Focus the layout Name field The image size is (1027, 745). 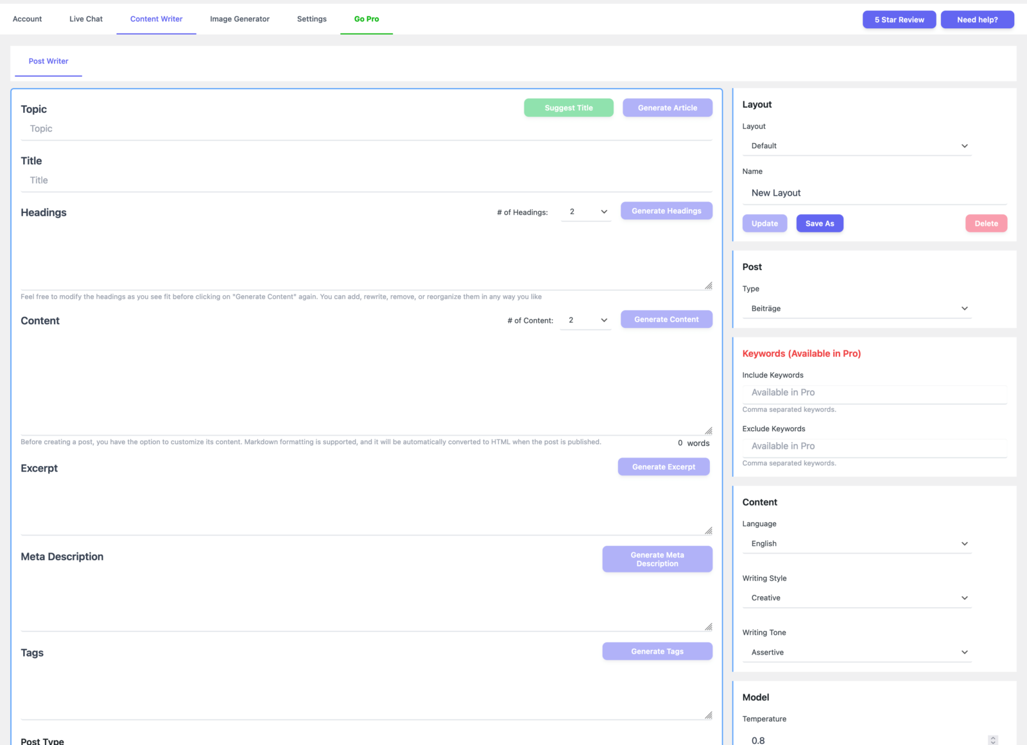click(x=874, y=193)
